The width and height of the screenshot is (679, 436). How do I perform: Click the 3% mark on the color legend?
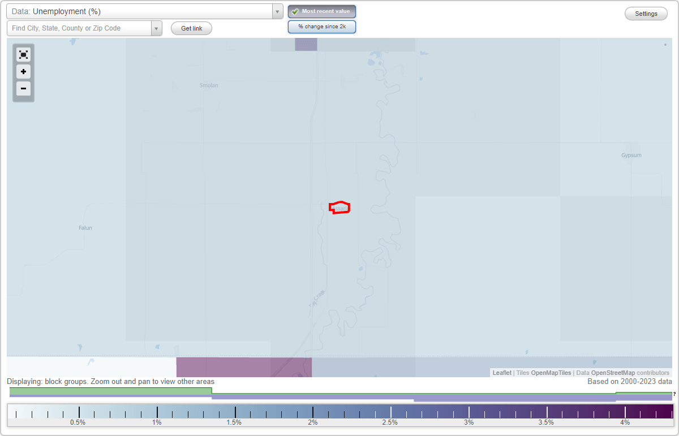click(x=469, y=422)
